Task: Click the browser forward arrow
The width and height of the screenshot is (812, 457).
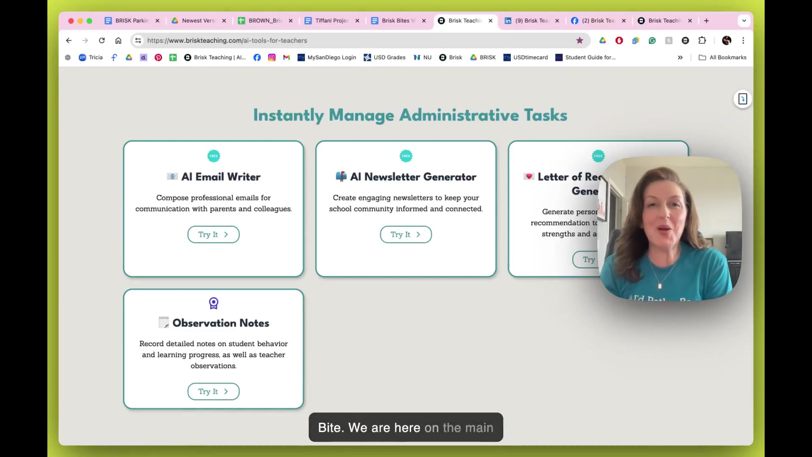Action: click(x=85, y=40)
